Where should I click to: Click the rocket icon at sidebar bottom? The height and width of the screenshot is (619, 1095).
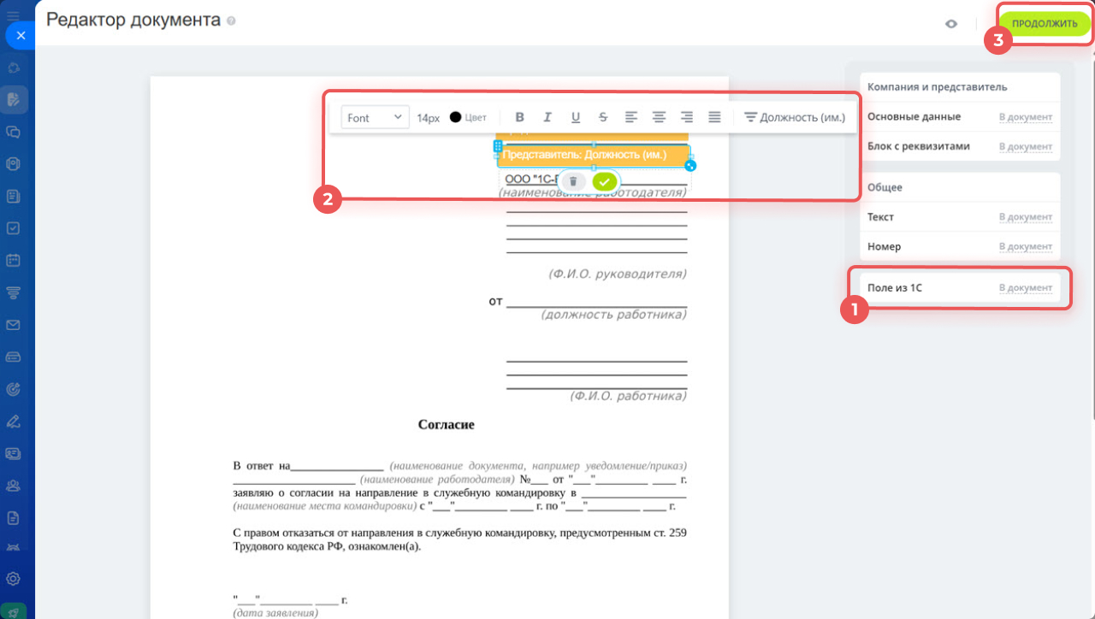click(14, 610)
